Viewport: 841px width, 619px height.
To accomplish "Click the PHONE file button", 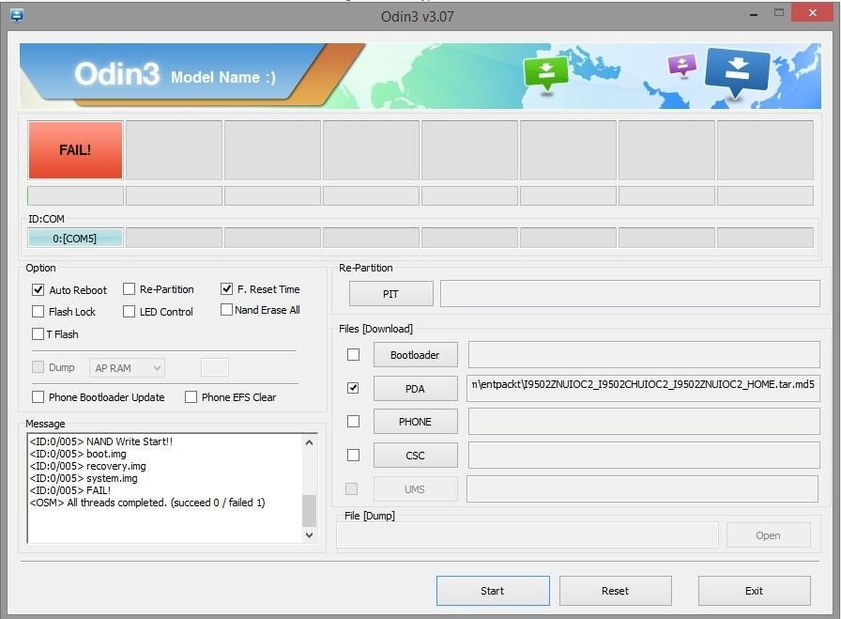I will 415,422.
